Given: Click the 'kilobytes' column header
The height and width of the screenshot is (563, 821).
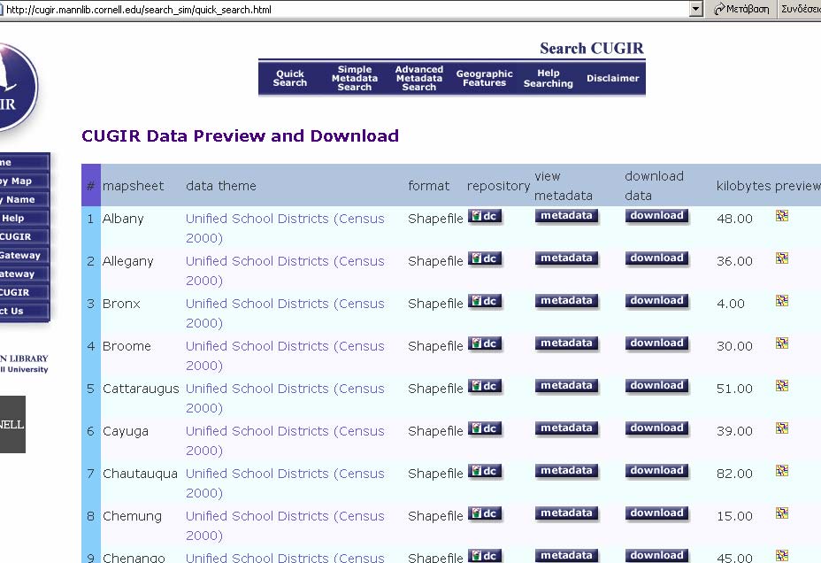Looking at the screenshot, I should (743, 186).
